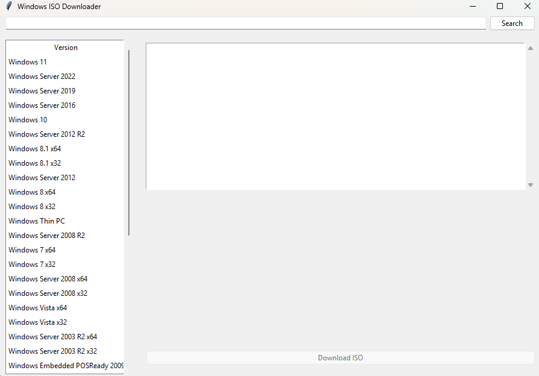Image resolution: width=539 pixels, height=376 pixels.
Task: Select Windows Server 2012 R2
Action: pyautogui.click(x=64, y=134)
